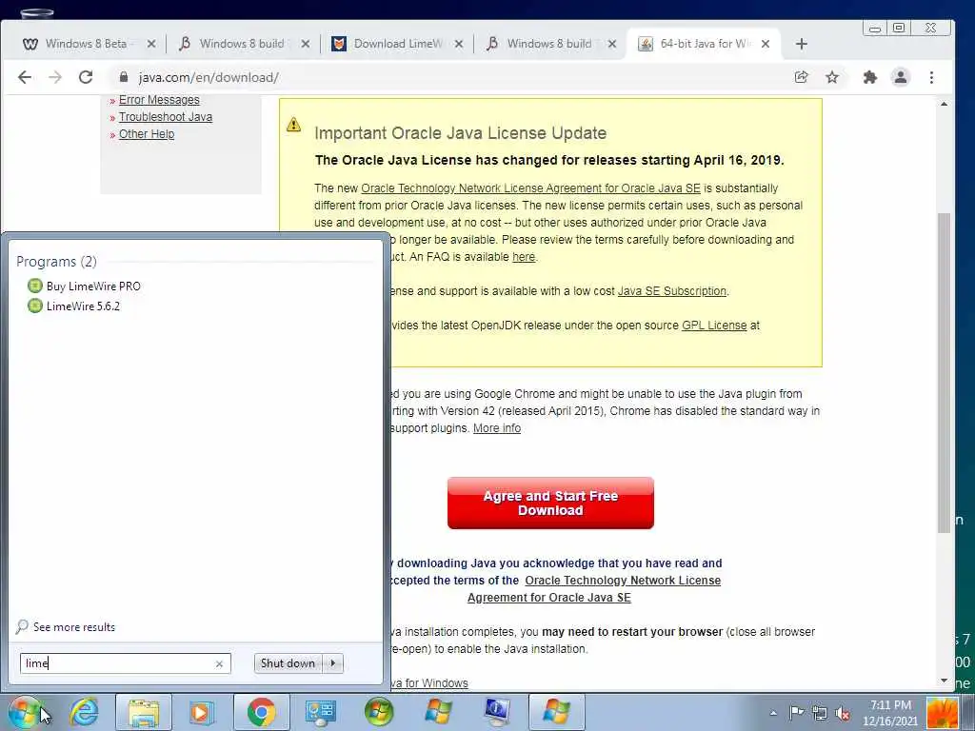Switch to the Download LimeWire tab
The height and width of the screenshot is (731, 975).
tap(397, 44)
